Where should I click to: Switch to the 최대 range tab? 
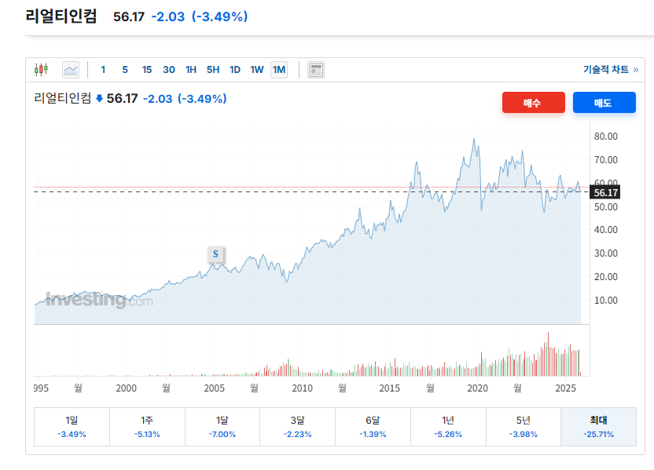598,426
